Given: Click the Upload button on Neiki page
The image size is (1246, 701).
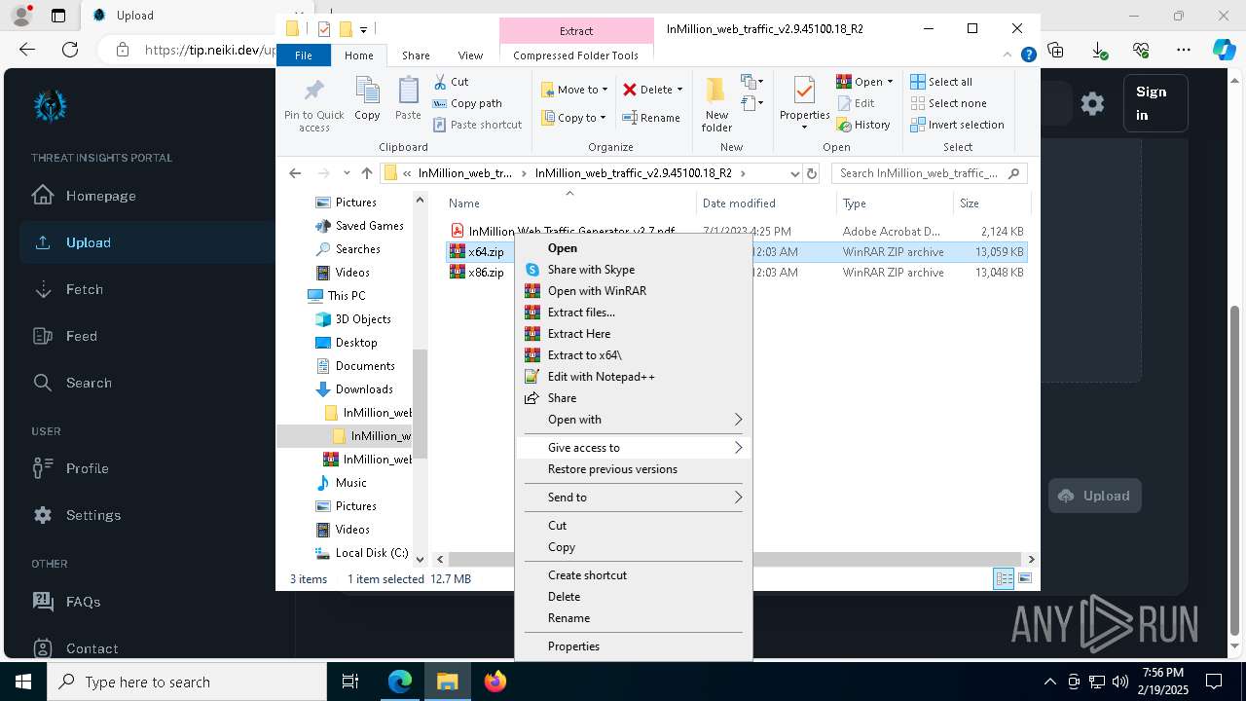Looking at the screenshot, I should [1094, 496].
